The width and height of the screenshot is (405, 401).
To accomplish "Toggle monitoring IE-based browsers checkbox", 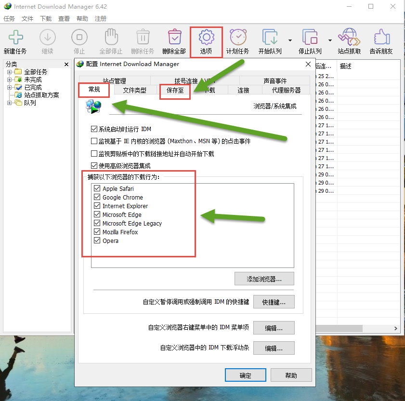I will 94,141.
